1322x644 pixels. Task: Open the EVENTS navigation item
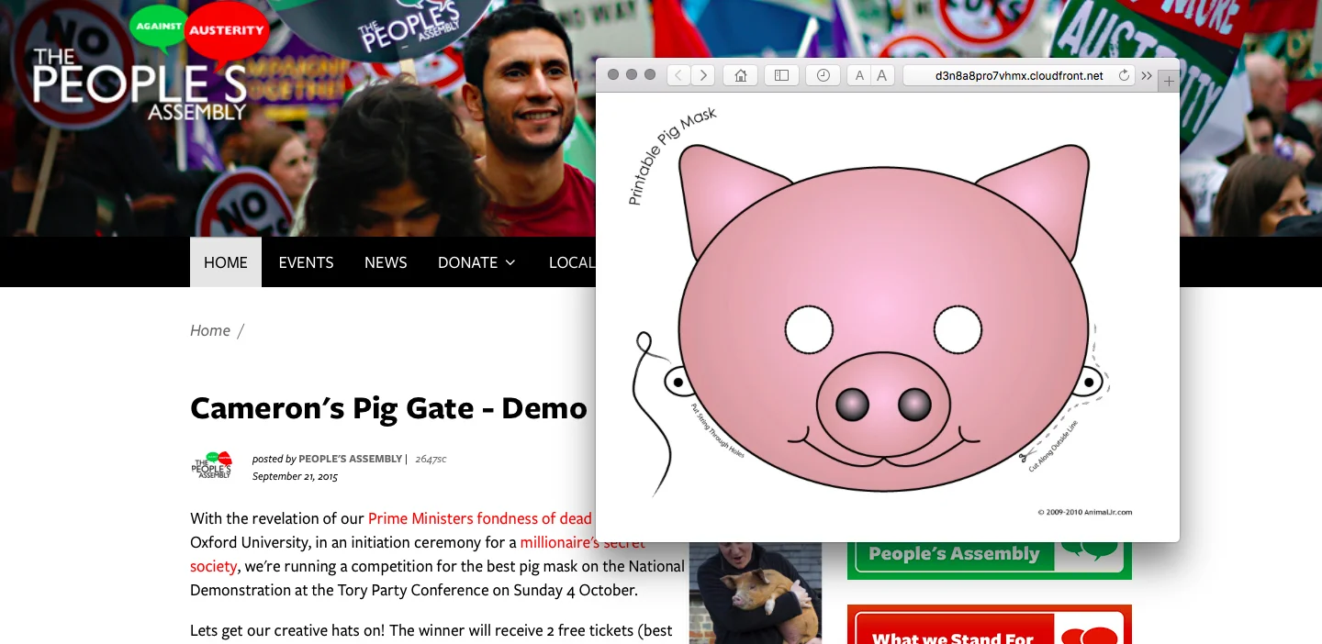pyautogui.click(x=306, y=262)
